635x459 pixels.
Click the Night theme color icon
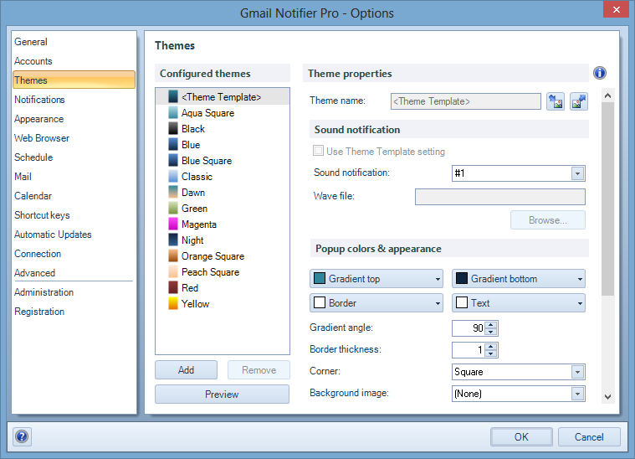pos(173,240)
